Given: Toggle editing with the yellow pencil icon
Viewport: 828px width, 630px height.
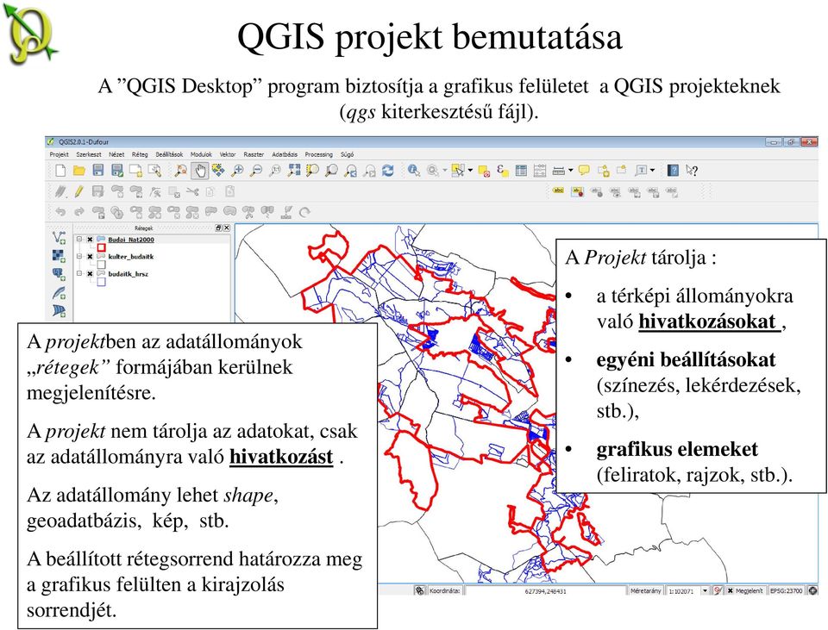Looking at the screenshot, I should [x=79, y=191].
